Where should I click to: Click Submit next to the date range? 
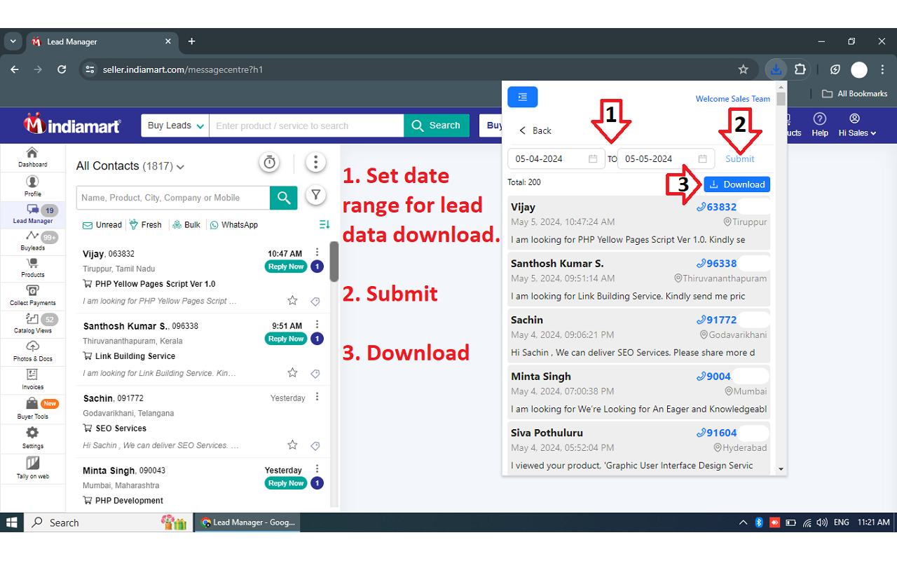point(739,159)
